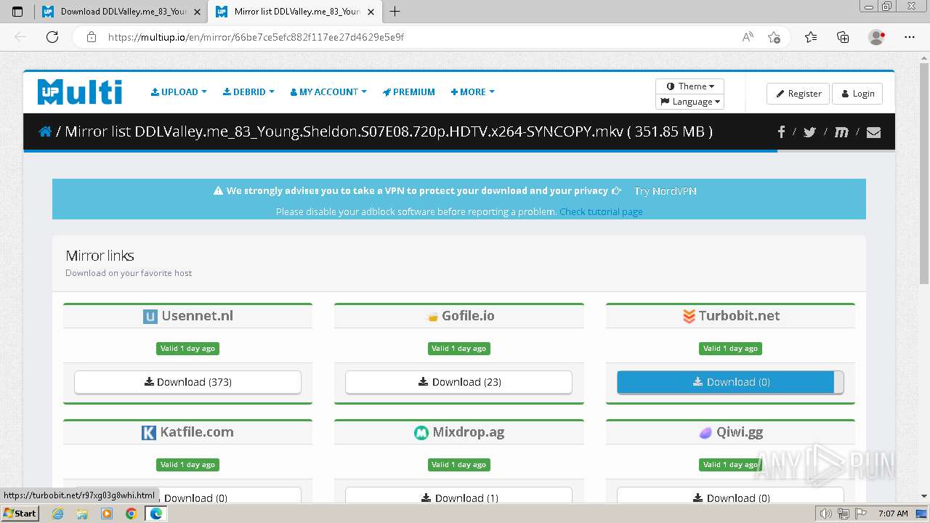The height and width of the screenshot is (523, 930).
Task: Open a new browser tab
Action: pyautogui.click(x=395, y=11)
